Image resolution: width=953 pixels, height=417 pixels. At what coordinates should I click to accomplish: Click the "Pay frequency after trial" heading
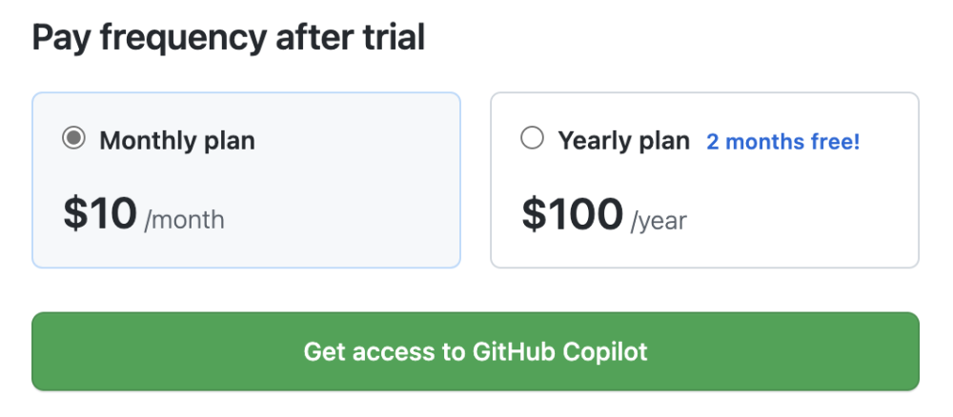pos(228,38)
